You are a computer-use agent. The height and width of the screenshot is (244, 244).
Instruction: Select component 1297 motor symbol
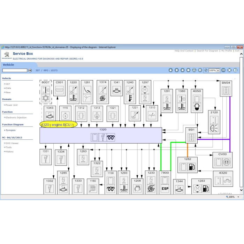point(145,92)
